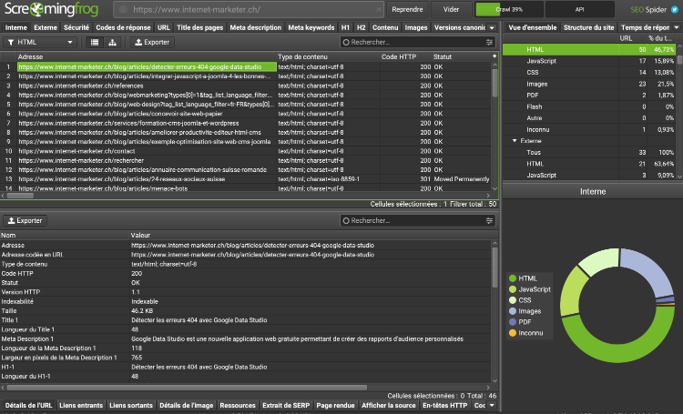
Task: Open the HTML filter dropdown
Action: [40, 42]
